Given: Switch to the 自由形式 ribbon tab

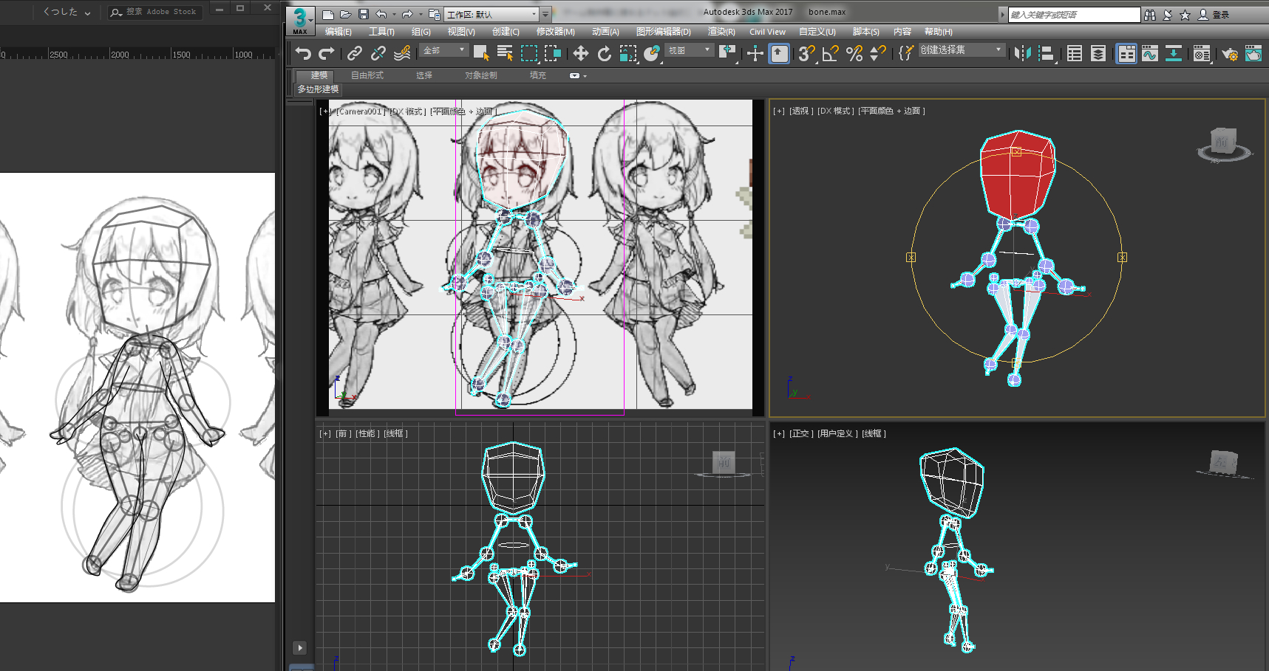Looking at the screenshot, I should click(367, 75).
